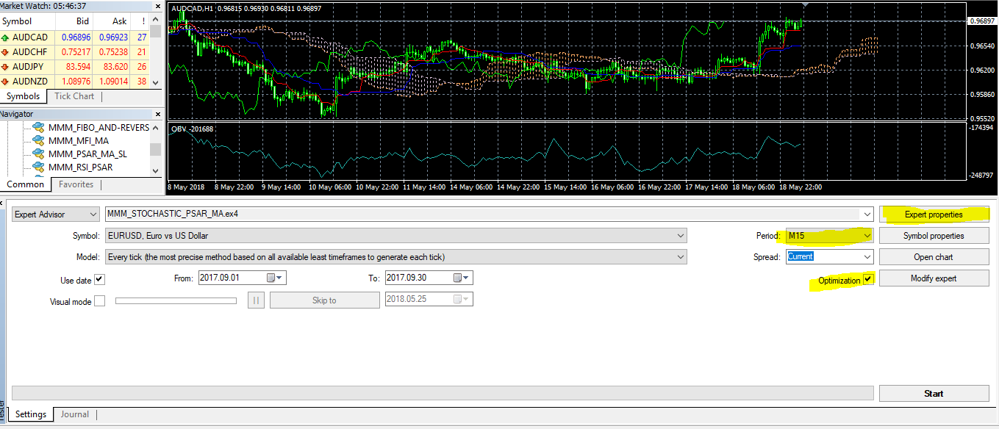Select the Common tab in Navigator

tap(26, 184)
